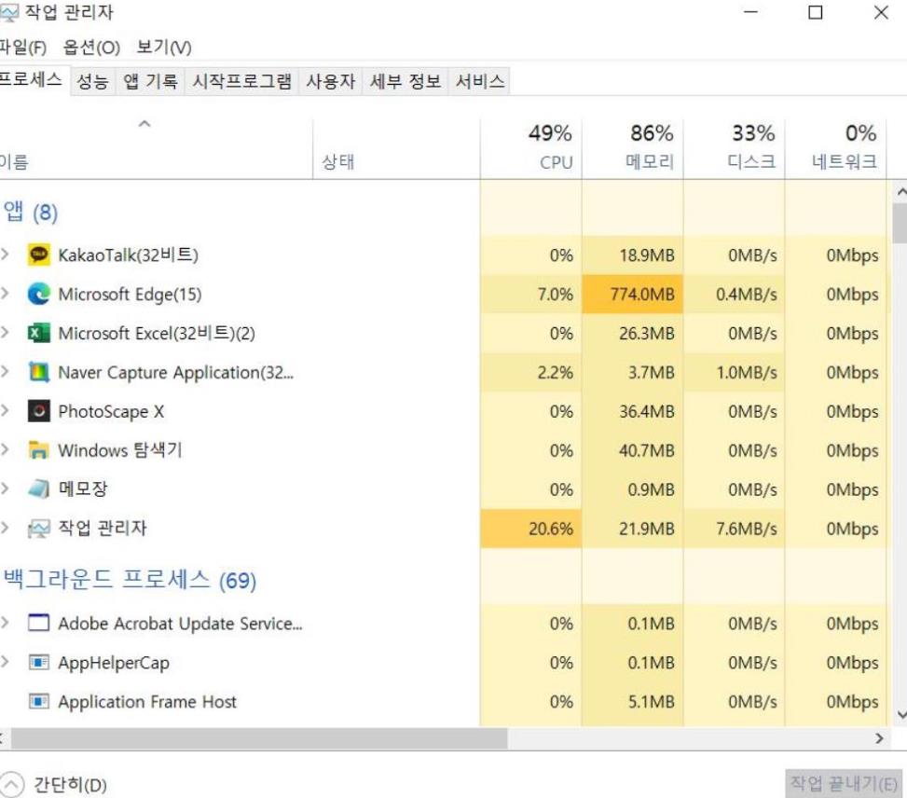Click the AppHelperCap process icon

pos(39,662)
